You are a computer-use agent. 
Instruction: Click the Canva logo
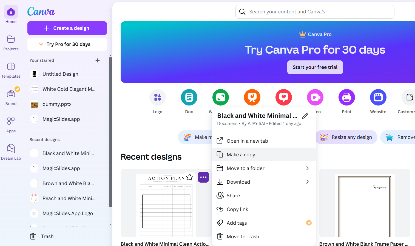click(x=41, y=11)
